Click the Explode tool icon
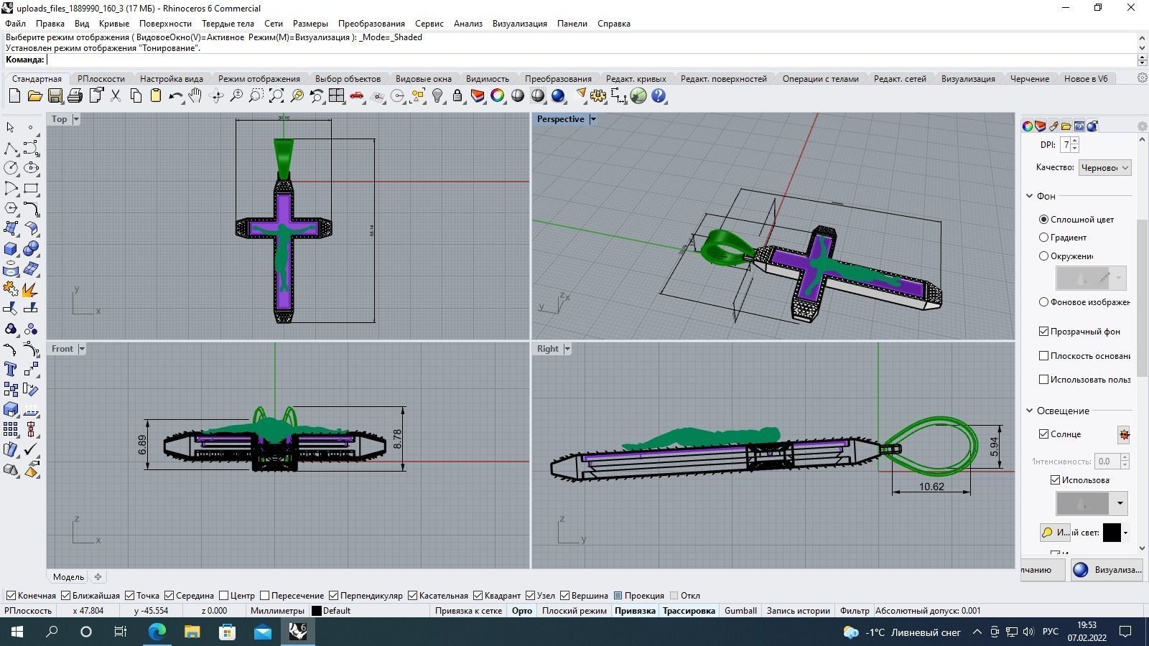Screen dimensions: 1149x646 pos(31,289)
